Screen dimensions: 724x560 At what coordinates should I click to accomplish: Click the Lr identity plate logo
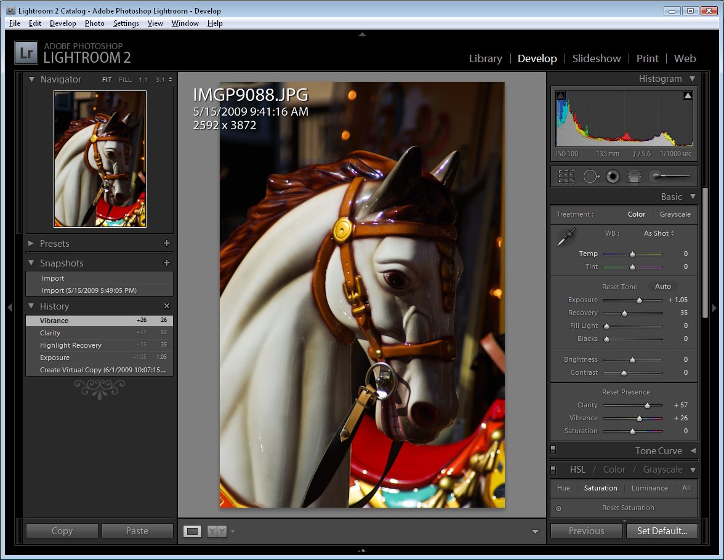pos(26,53)
